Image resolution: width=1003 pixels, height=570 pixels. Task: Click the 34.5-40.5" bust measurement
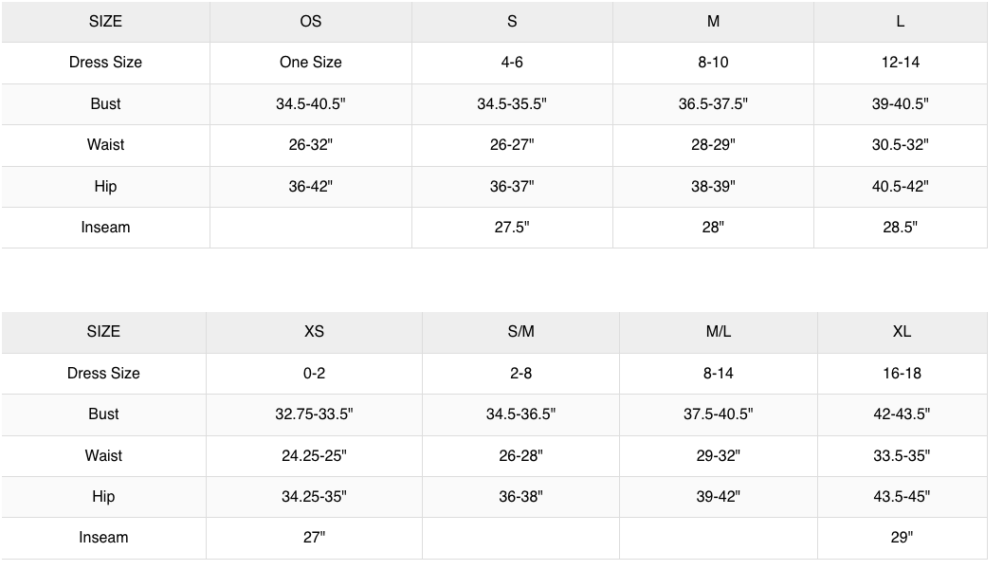310,104
